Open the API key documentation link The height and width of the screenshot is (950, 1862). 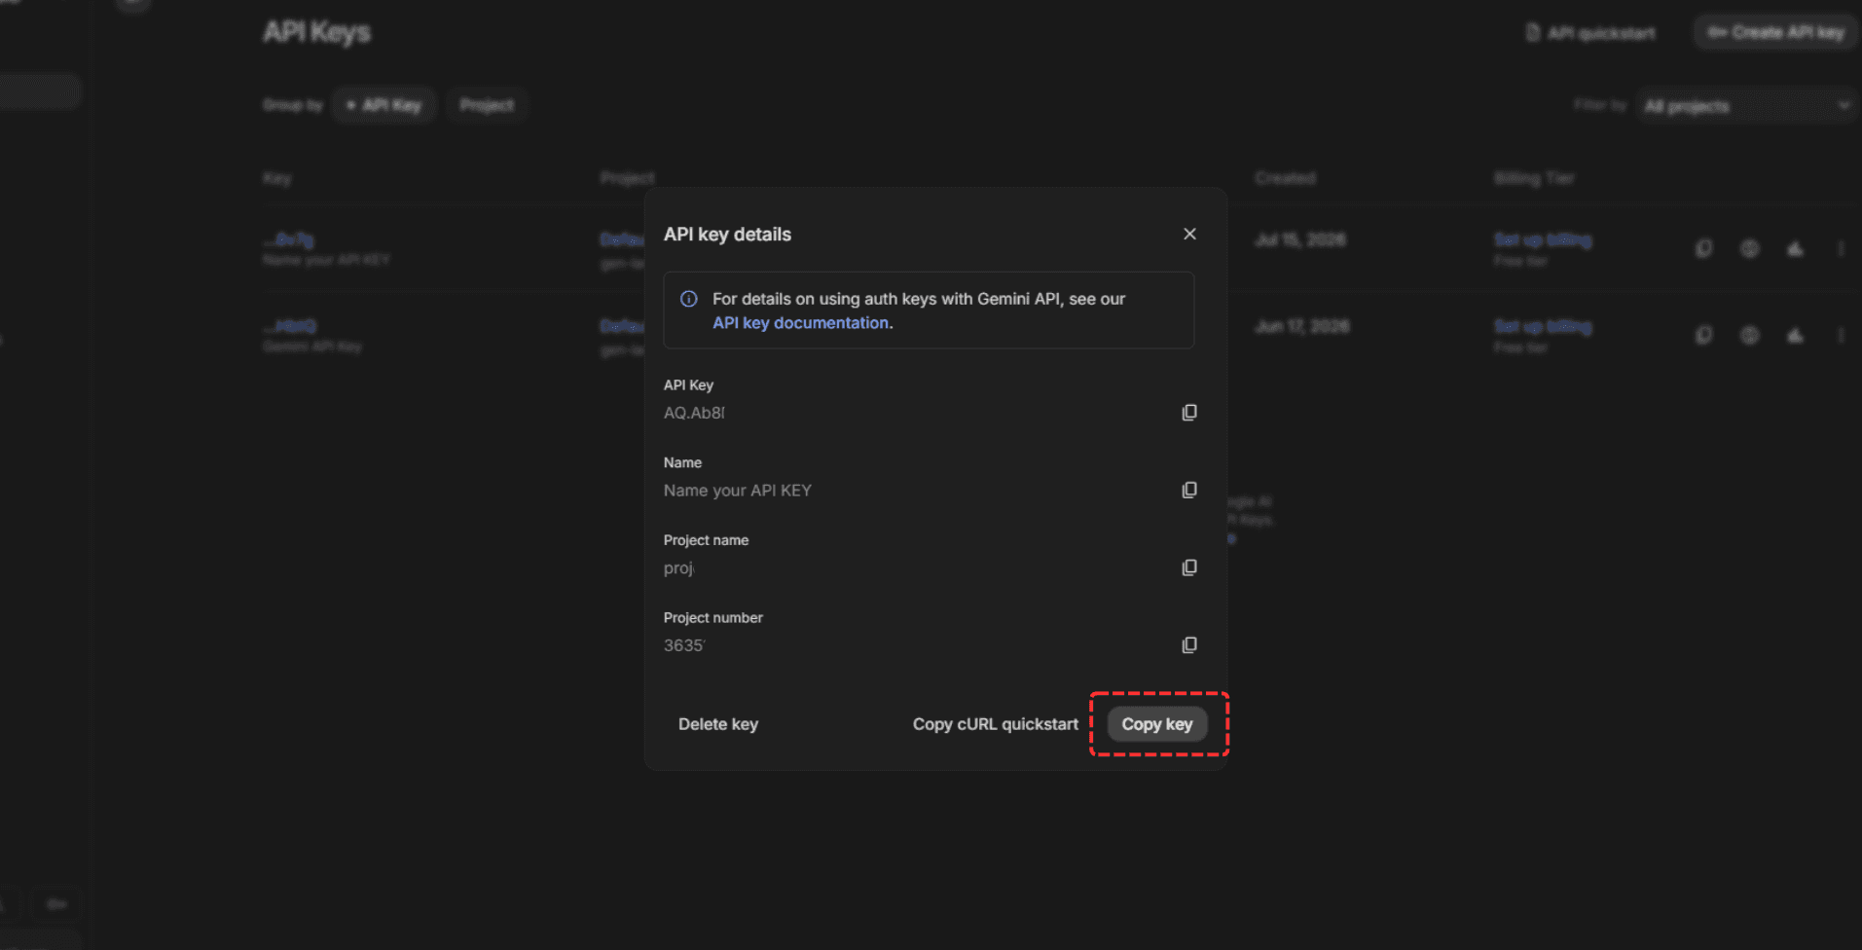[x=800, y=322]
